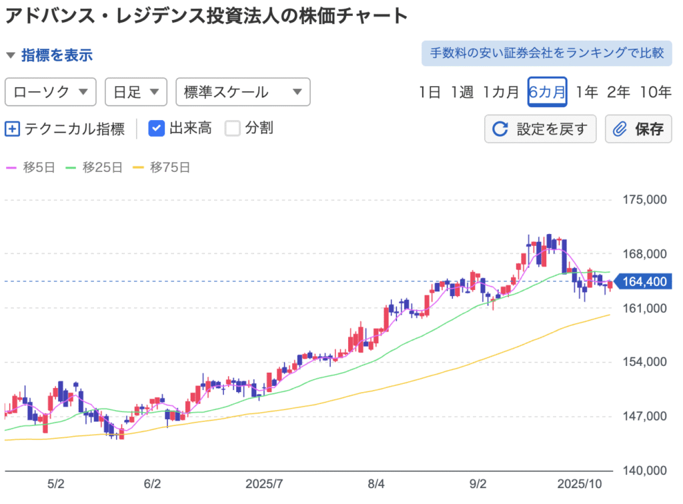The image size is (683, 504).
Task: Toggle the 出来高 volume checkbox
Action: coord(156,129)
